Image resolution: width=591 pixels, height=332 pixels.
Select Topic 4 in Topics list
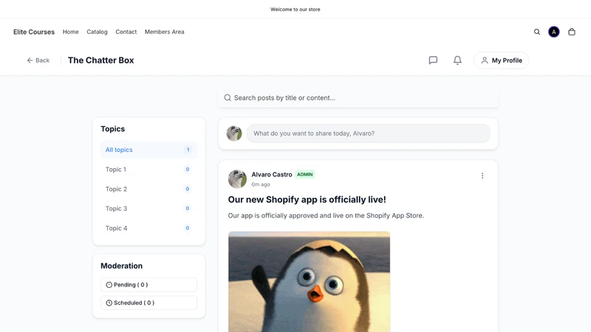coord(148,228)
